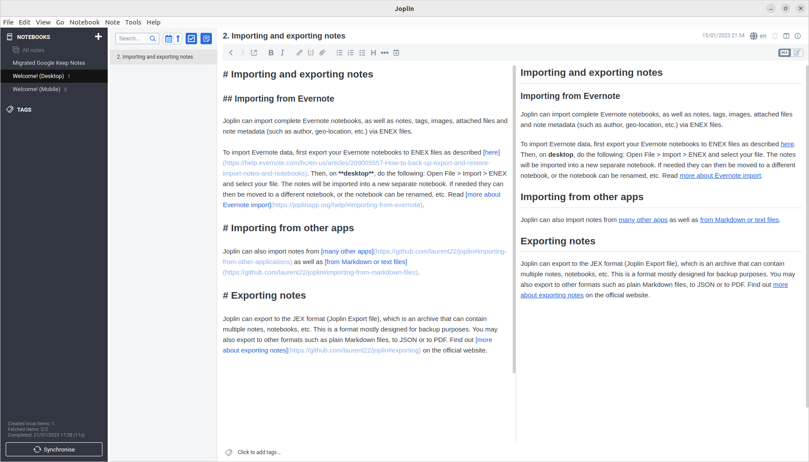
Task: Select Welcome! (Desktop) notebook
Action: click(x=54, y=76)
